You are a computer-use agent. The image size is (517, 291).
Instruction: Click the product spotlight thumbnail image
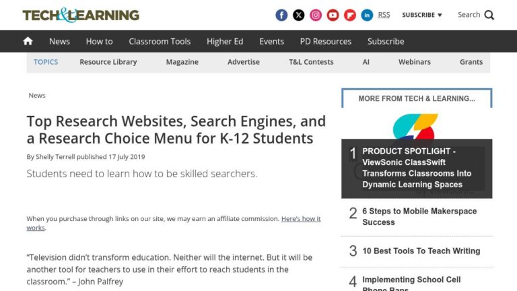(415, 127)
